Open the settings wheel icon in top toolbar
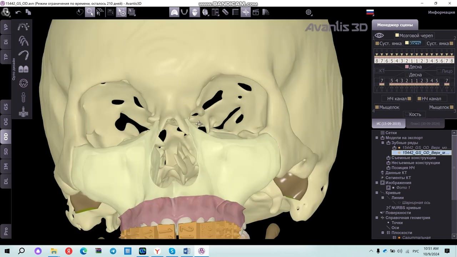The image size is (457, 257). tap(309, 12)
